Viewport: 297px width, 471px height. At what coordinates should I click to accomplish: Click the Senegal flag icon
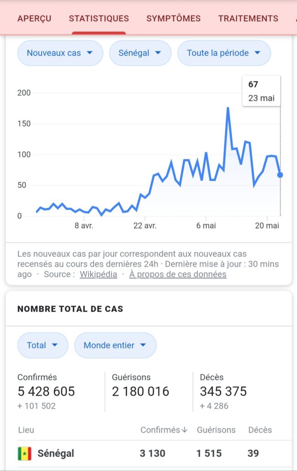click(x=25, y=454)
